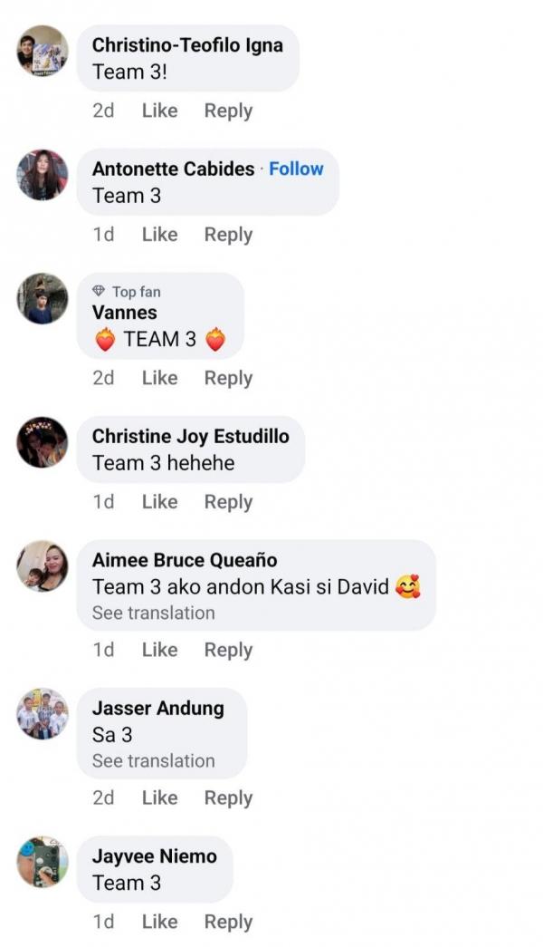Image resolution: width=543 pixels, height=947 pixels.
Task: Like Vannes' TEAM 3 comment
Action: [x=160, y=378]
